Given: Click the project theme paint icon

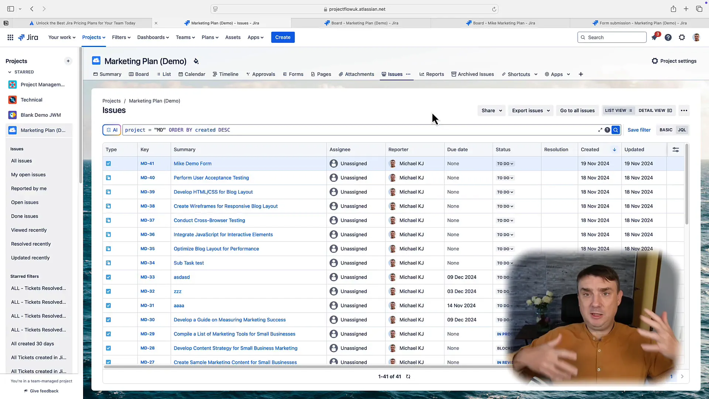Looking at the screenshot, I should [196, 61].
